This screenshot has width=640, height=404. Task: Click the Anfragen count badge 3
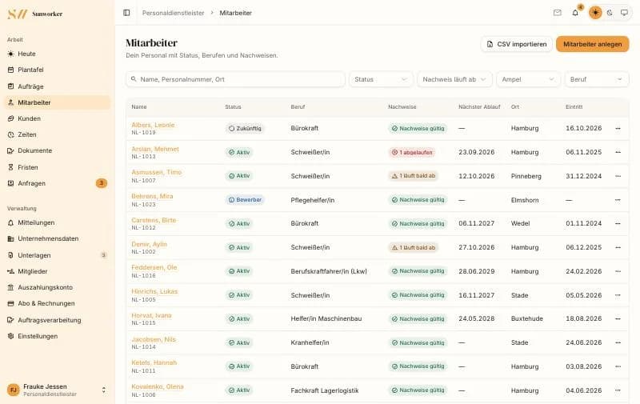pos(102,183)
